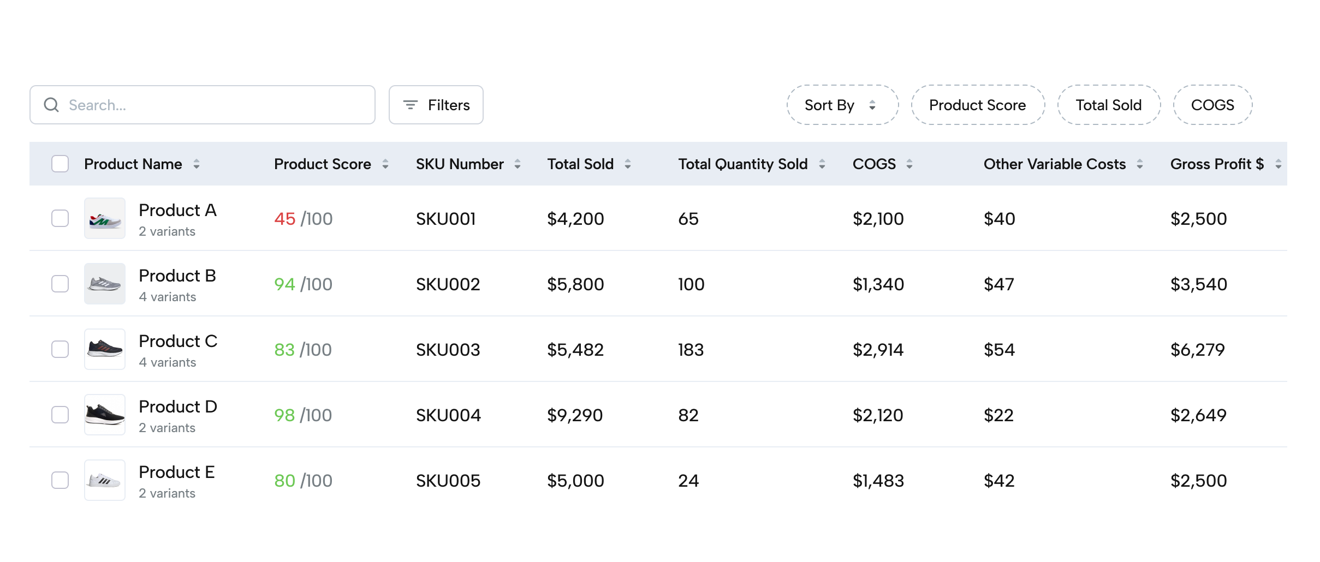Select the COGS filter chip
This screenshot has height=562, width=1320.
tap(1212, 105)
